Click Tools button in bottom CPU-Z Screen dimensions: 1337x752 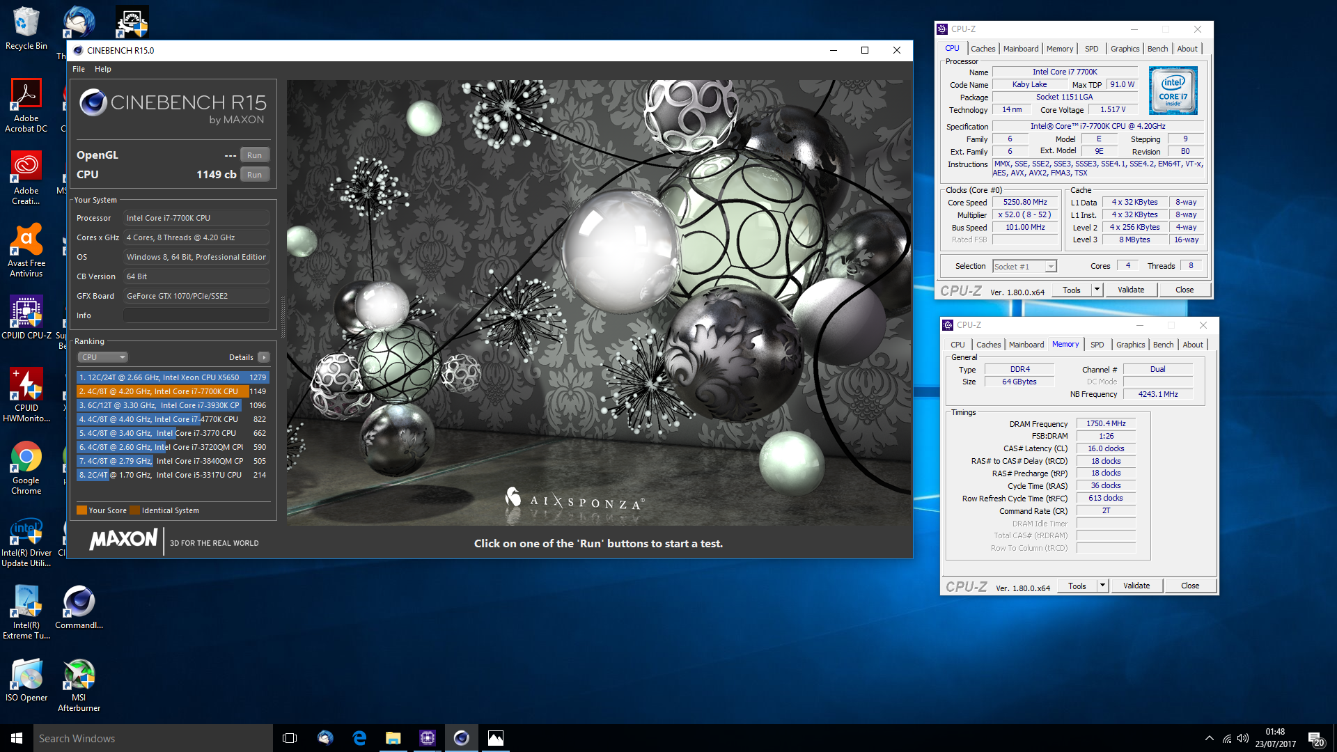tap(1077, 586)
